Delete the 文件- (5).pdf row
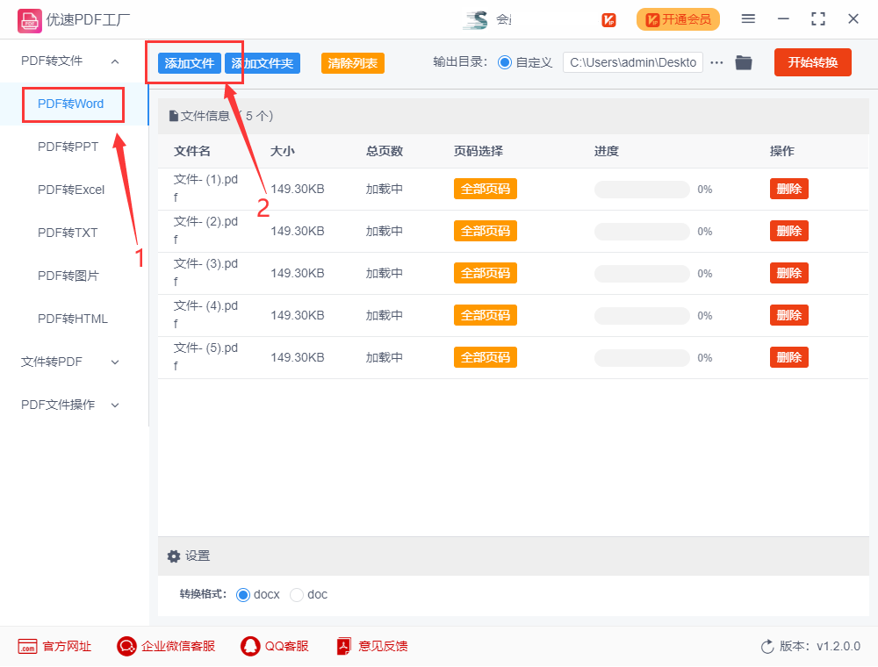 (x=789, y=357)
